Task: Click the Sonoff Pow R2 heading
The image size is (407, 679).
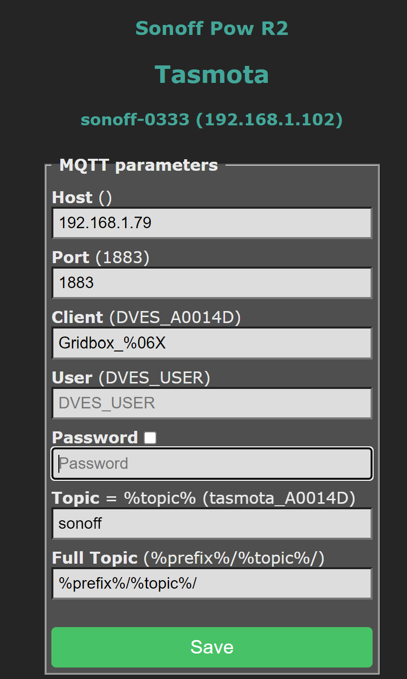Action: tap(211, 28)
